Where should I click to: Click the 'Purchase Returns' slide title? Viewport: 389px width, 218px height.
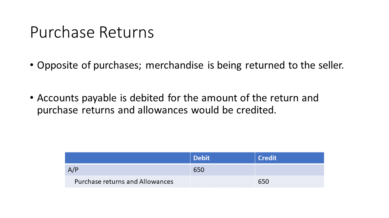[92, 32]
